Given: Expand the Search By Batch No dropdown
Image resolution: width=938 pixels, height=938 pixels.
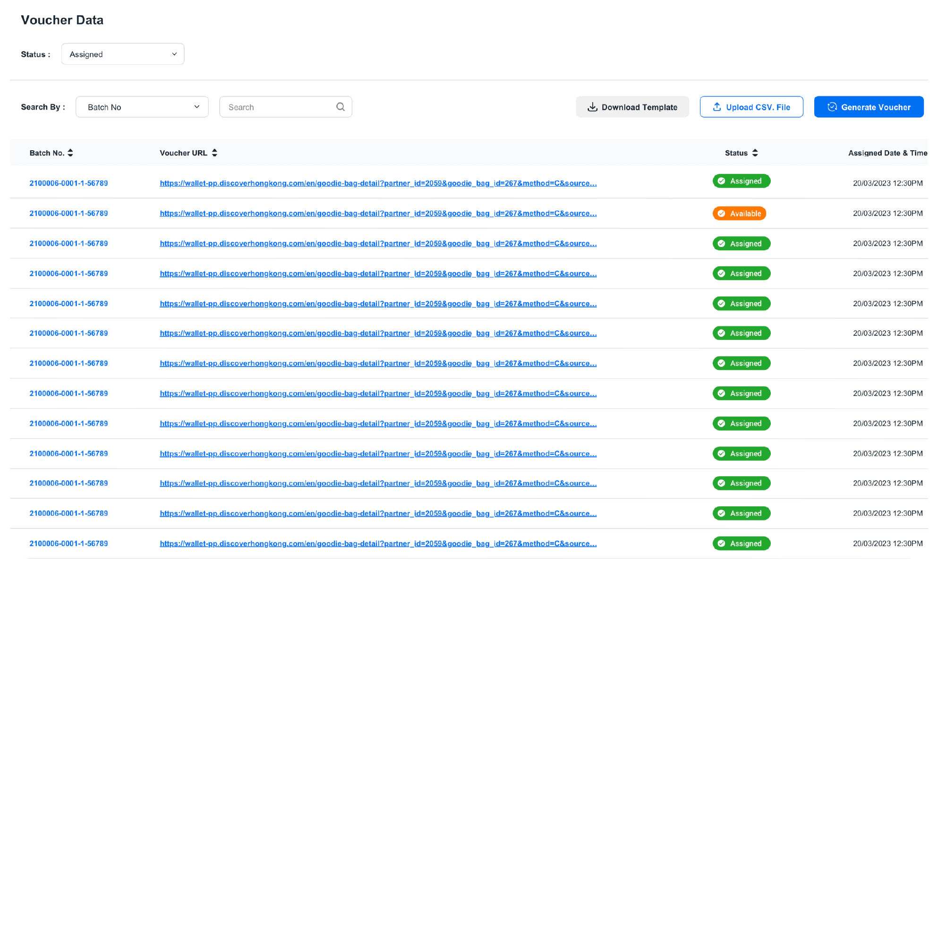Looking at the screenshot, I should click(x=142, y=107).
